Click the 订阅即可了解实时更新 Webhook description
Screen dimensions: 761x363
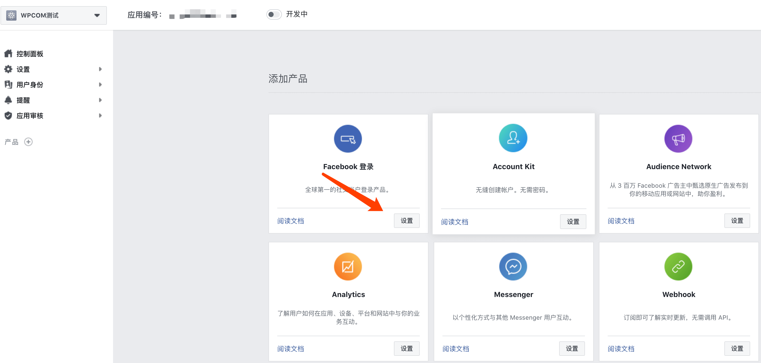679,318
